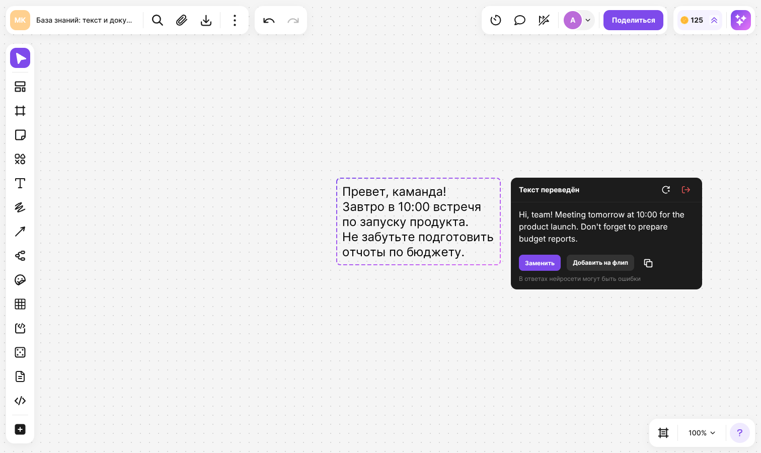761x453 pixels.
Task: Click Добавить на флип button
Action: [600, 263]
